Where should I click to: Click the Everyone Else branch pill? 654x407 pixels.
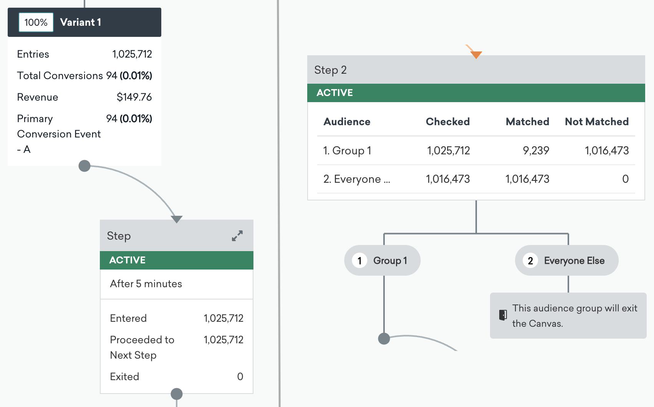click(567, 260)
